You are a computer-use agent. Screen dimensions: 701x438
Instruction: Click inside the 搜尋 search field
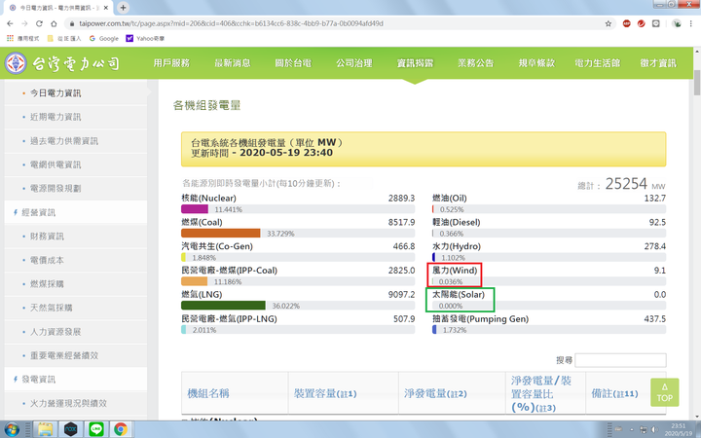620,360
